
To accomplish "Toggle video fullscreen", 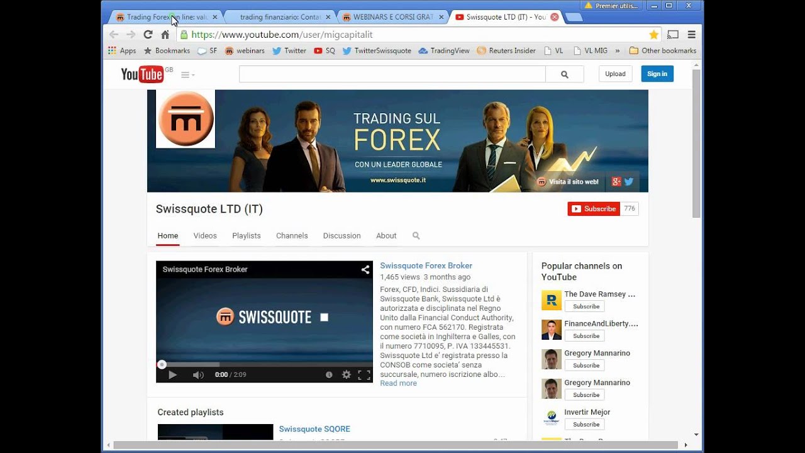I will point(364,375).
